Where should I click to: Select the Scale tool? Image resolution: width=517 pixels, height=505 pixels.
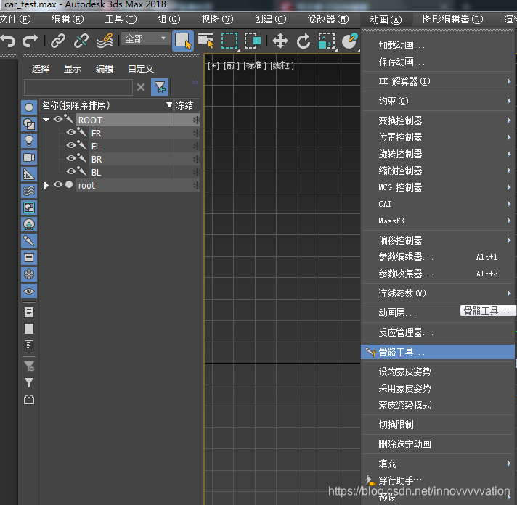coord(327,41)
